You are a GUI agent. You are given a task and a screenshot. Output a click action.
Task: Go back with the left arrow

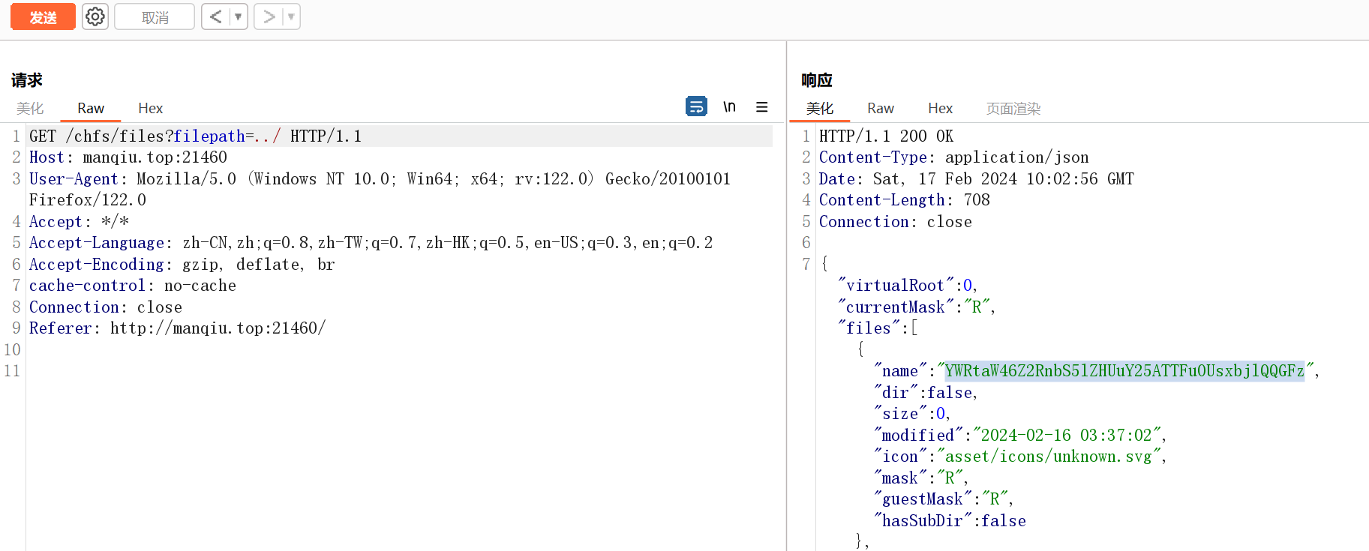coord(215,16)
